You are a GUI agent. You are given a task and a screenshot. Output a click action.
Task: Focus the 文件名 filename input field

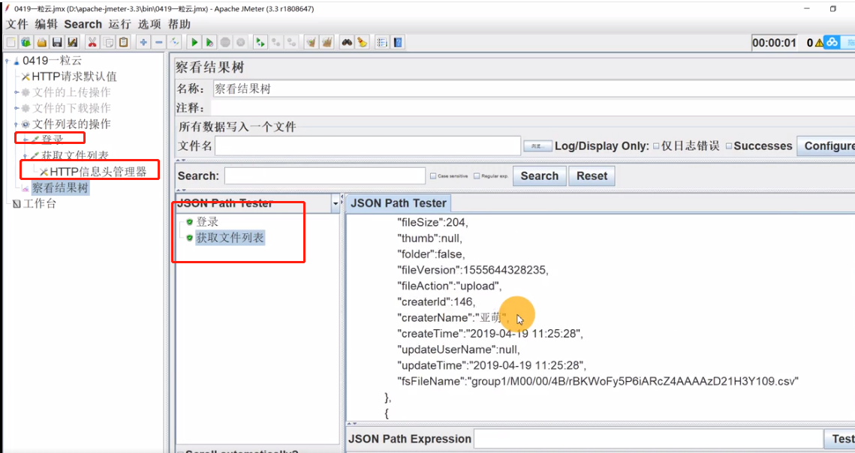[x=368, y=146]
